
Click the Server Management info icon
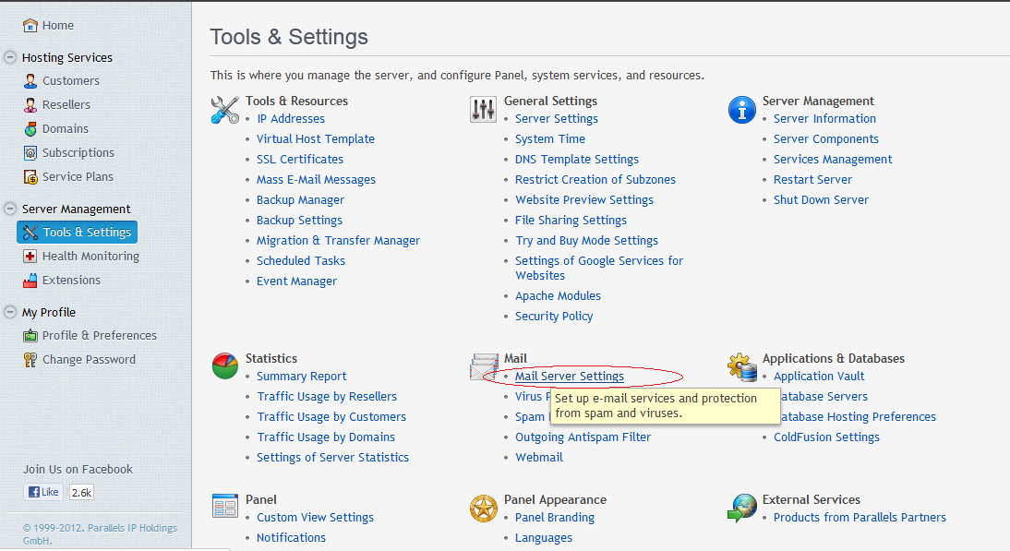click(x=741, y=110)
